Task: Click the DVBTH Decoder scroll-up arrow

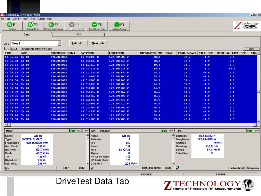Action: pos(173,134)
